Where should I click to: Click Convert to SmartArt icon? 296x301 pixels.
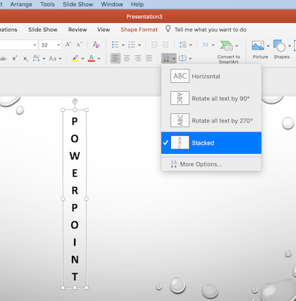226,46
